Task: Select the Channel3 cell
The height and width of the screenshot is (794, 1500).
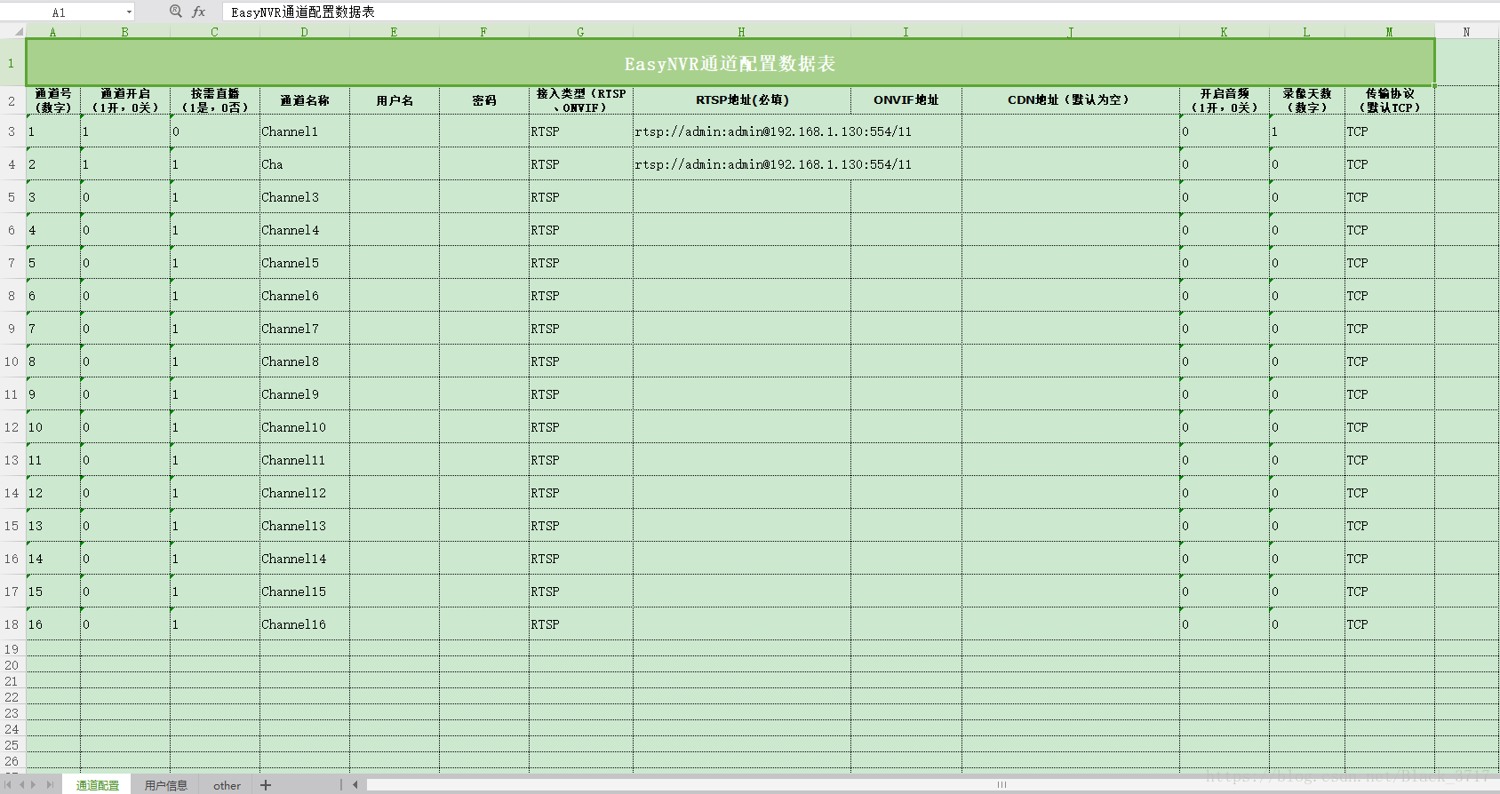Action: pyautogui.click(x=305, y=197)
